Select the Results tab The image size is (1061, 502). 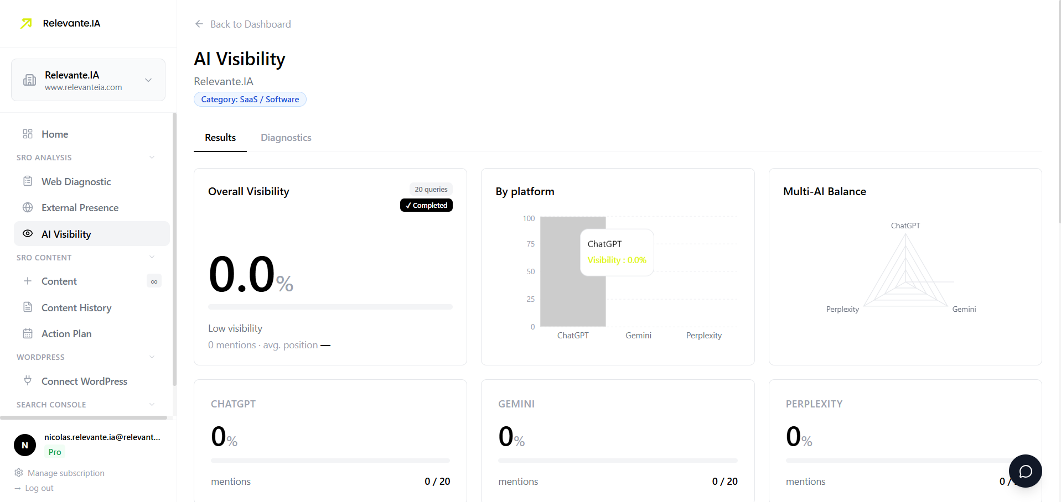click(220, 137)
